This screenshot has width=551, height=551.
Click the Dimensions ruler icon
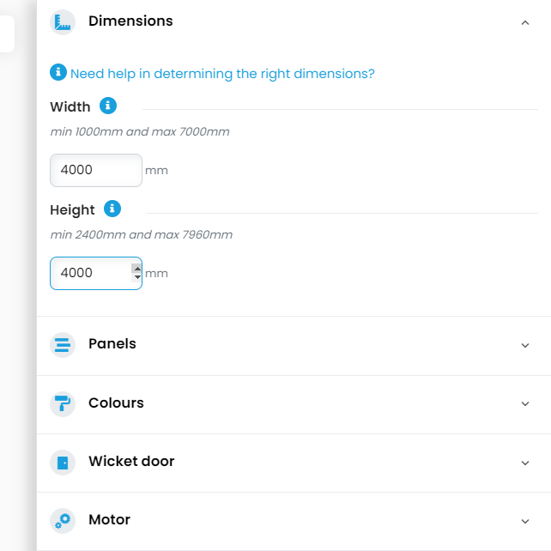point(63,22)
